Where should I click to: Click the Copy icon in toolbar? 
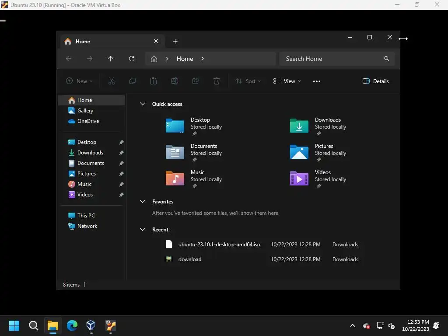click(133, 81)
